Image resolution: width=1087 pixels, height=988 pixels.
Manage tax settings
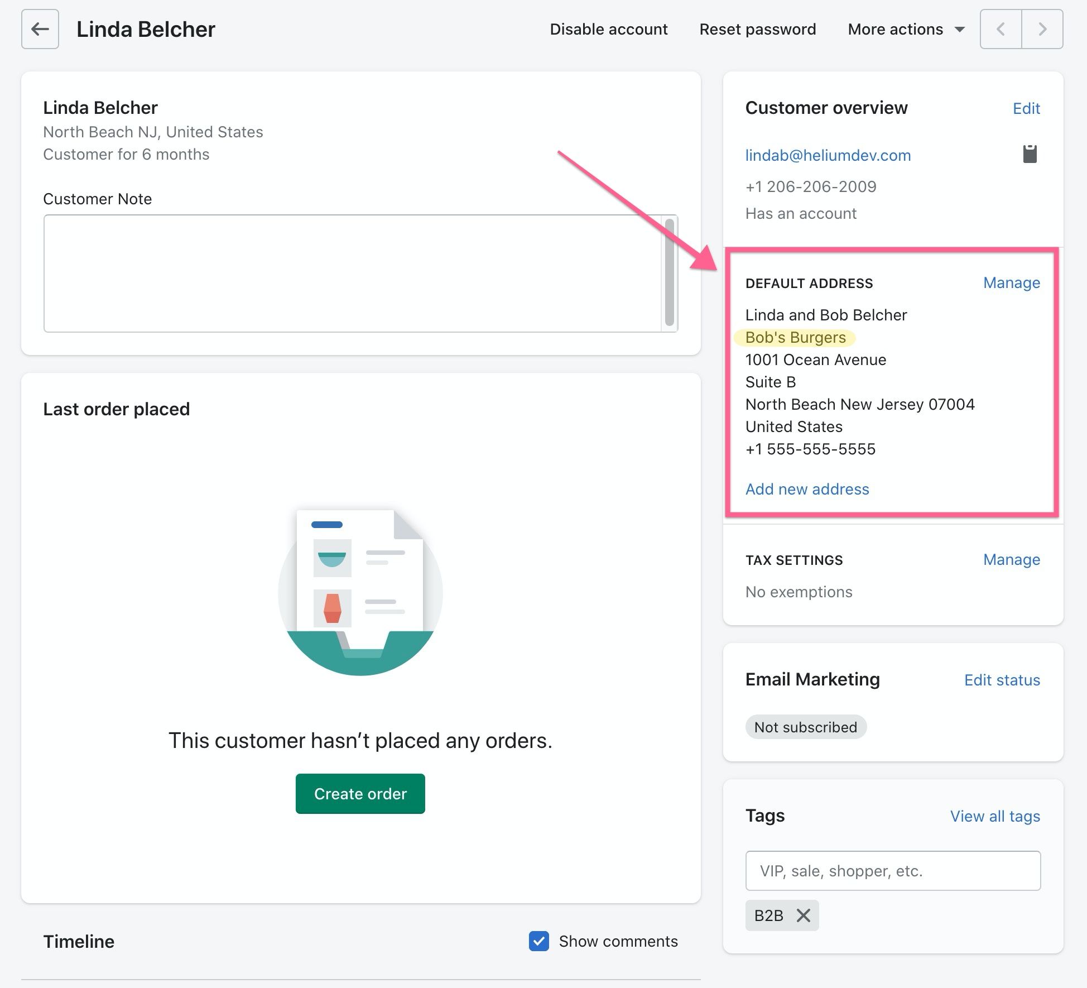pyautogui.click(x=1011, y=559)
